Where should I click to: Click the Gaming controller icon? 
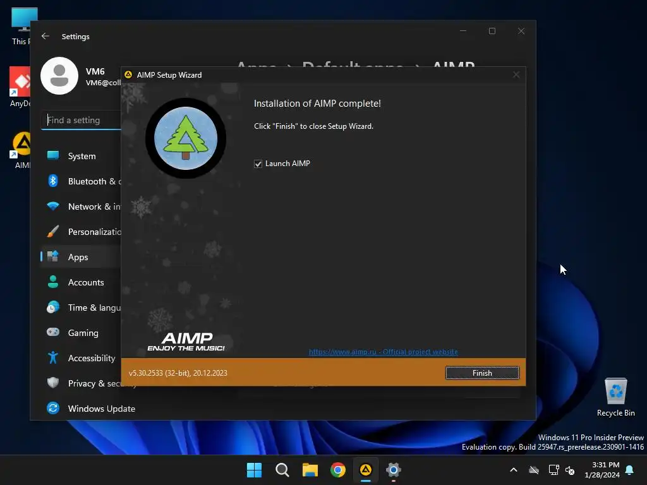coord(53,332)
